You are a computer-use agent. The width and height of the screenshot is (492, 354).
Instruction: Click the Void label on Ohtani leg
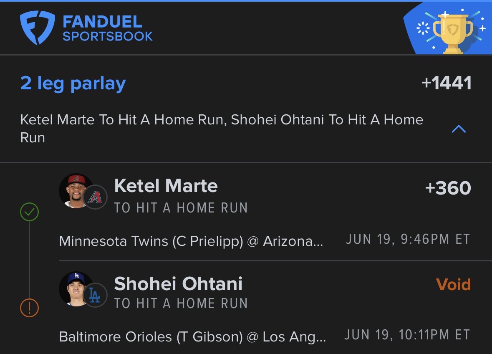[x=454, y=285]
